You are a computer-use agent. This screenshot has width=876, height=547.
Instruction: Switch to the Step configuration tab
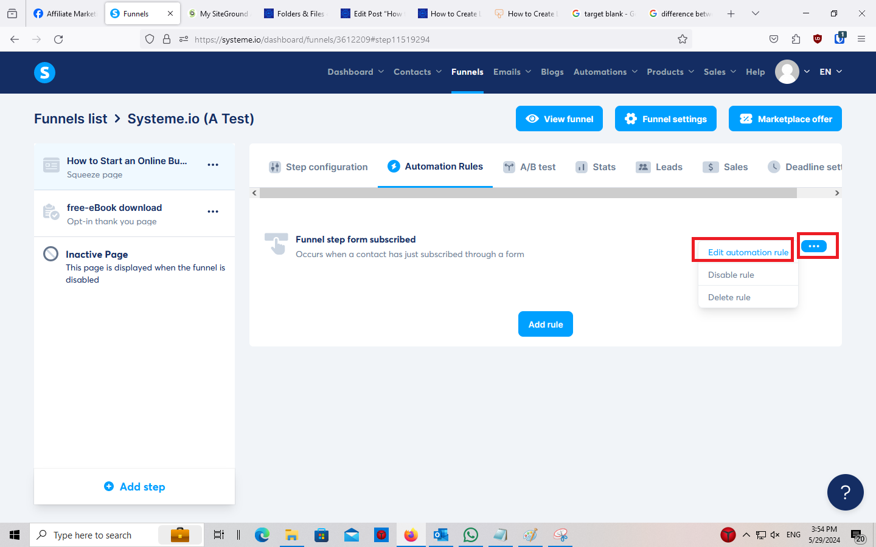pyautogui.click(x=318, y=167)
